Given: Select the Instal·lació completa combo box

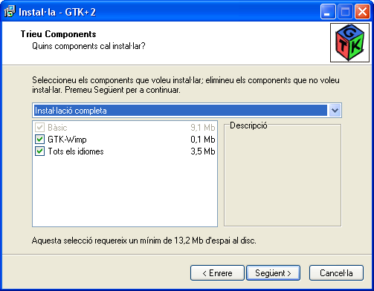Looking at the screenshot, I should point(187,111).
